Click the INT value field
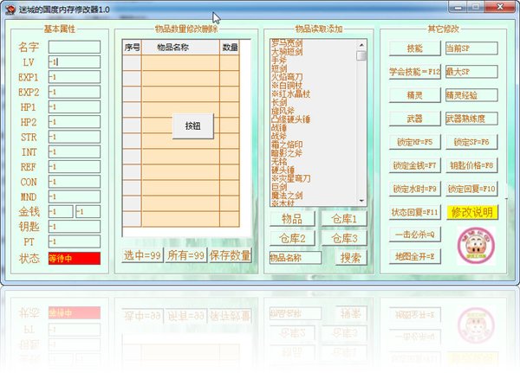The height and width of the screenshot is (373, 520). point(75,151)
